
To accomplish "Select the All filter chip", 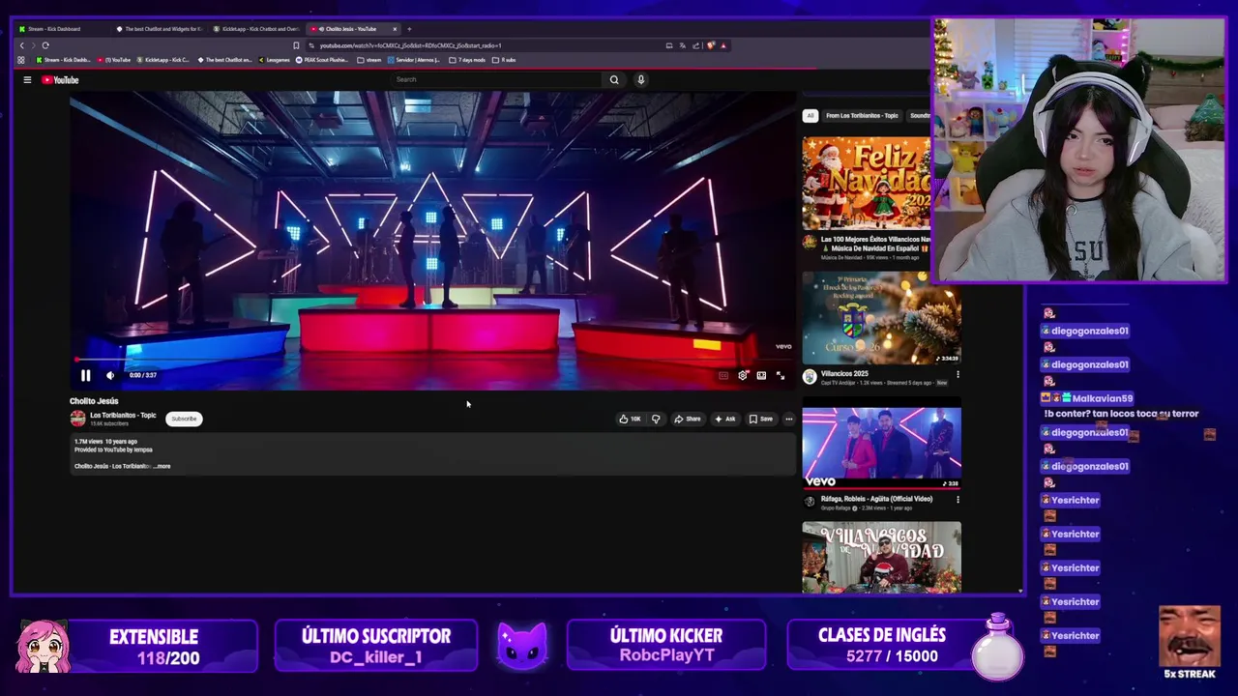I will click(811, 115).
